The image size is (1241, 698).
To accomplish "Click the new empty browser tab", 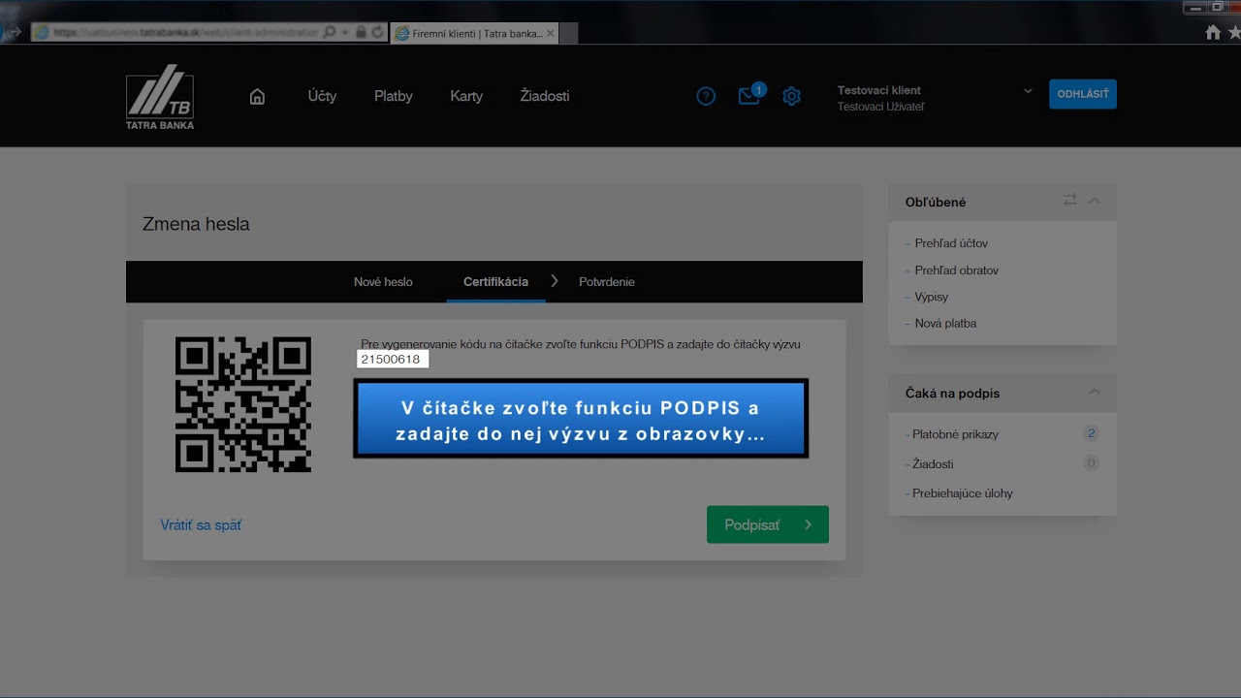I will tap(570, 33).
